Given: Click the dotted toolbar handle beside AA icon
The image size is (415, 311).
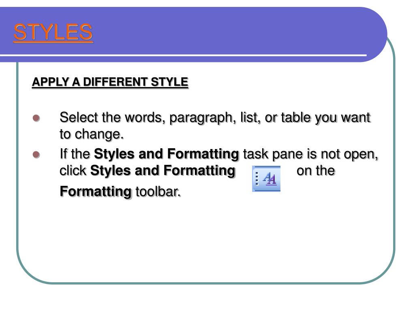Looking at the screenshot, I should point(257,179).
